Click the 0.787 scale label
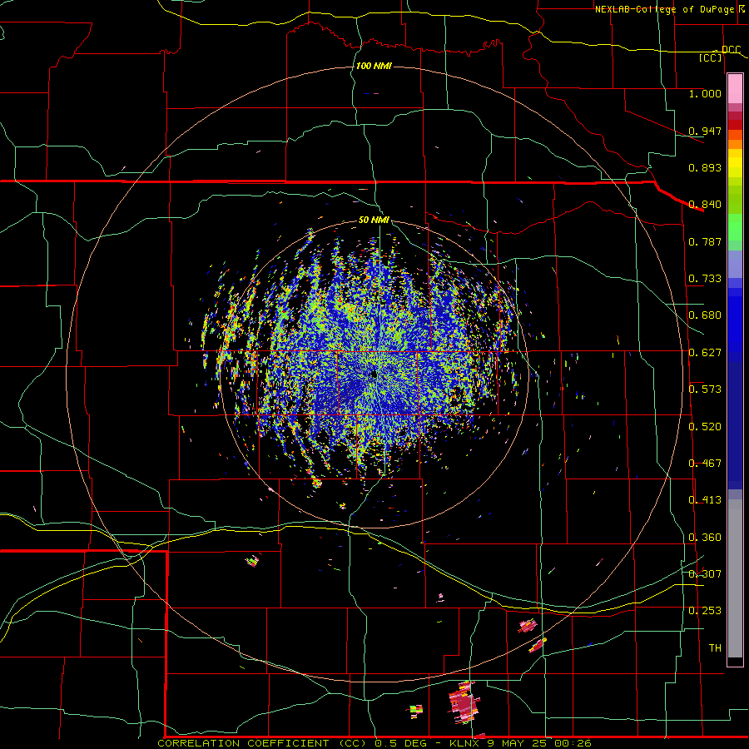The width and height of the screenshot is (749, 749). point(705,241)
